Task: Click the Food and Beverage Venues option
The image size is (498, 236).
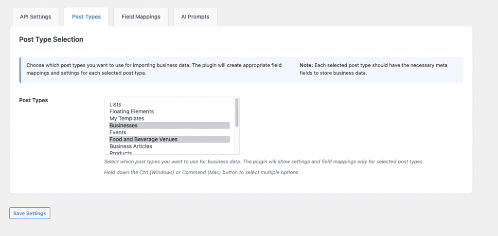Action: (143, 139)
